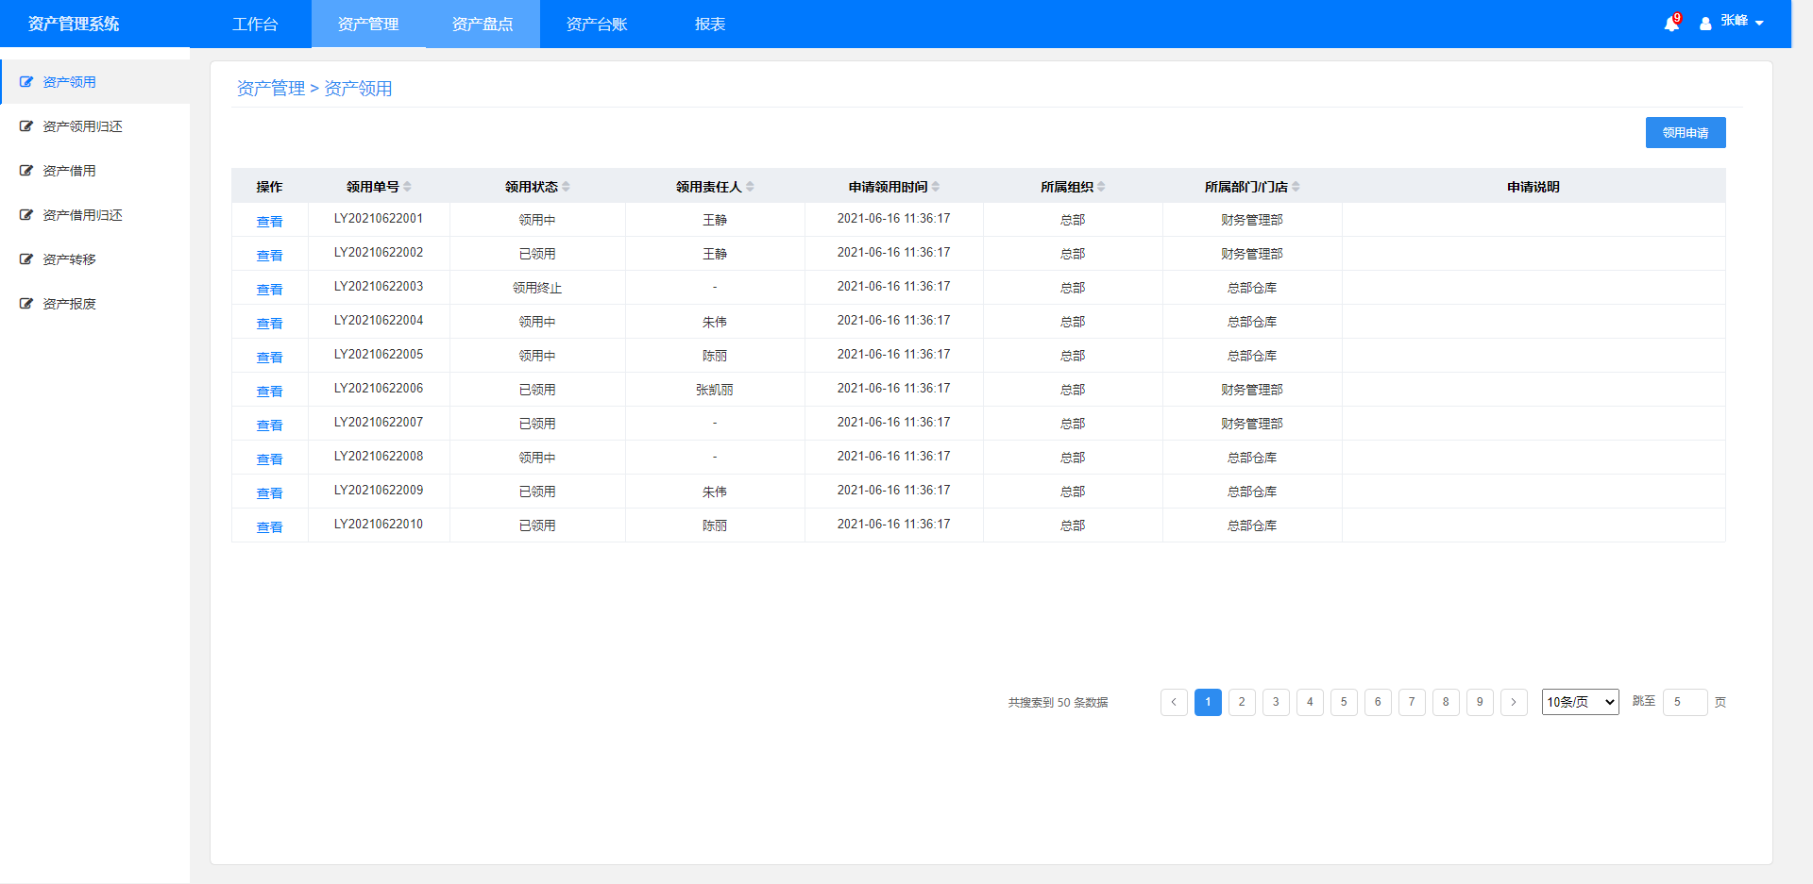Screen dimensions: 1813x884
Task: Switch to 资产台账 tab
Action: point(597,24)
